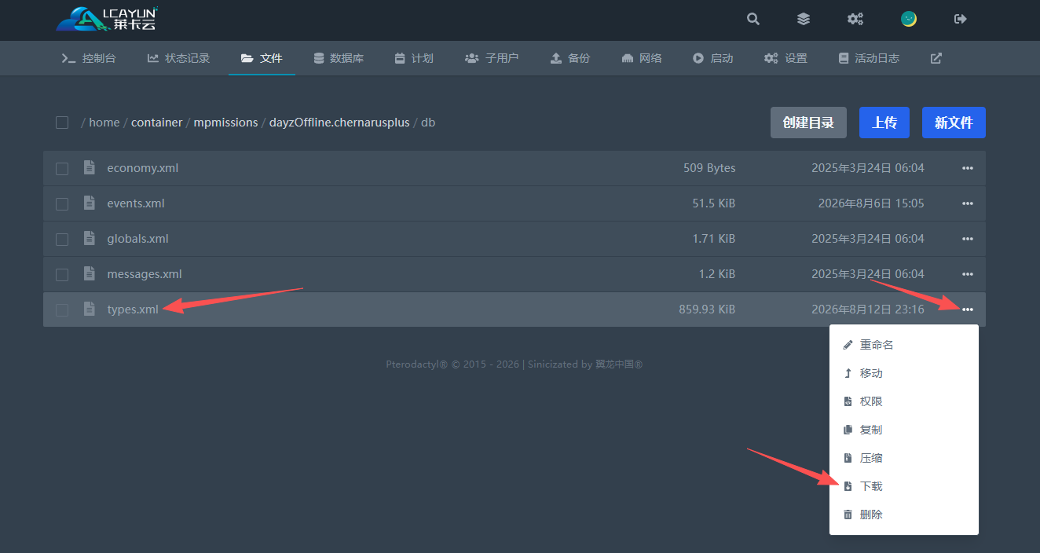
Task: Check the types.xml checkbox
Action: [62, 309]
